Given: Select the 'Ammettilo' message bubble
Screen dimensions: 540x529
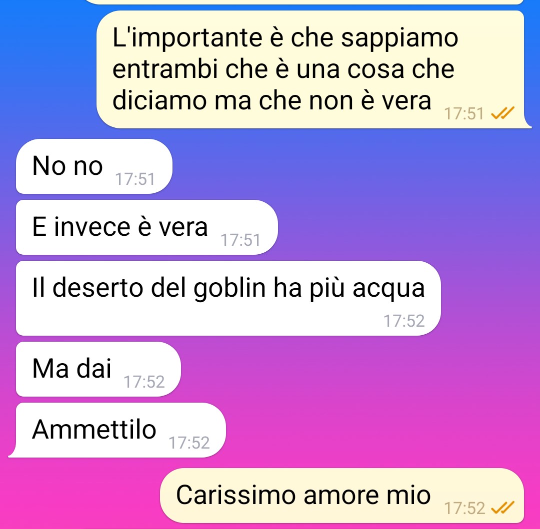Looking at the screenshot, I should (117, 430).
